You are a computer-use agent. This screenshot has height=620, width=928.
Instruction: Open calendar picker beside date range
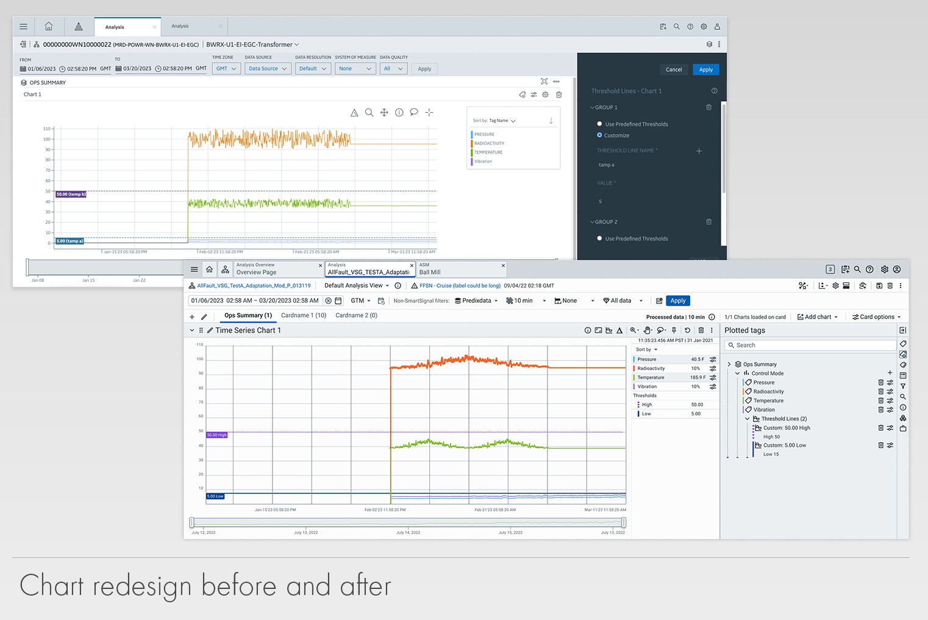tap(338, 301)
